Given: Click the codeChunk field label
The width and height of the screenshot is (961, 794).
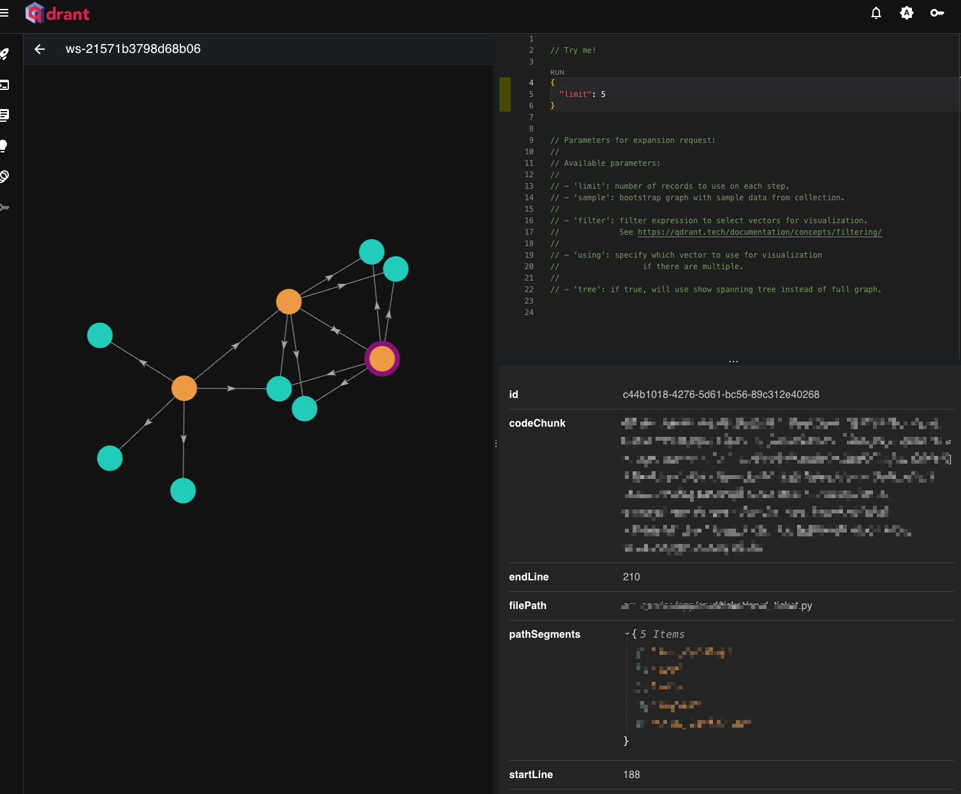Looking at the screenshot, I should 537,423.
